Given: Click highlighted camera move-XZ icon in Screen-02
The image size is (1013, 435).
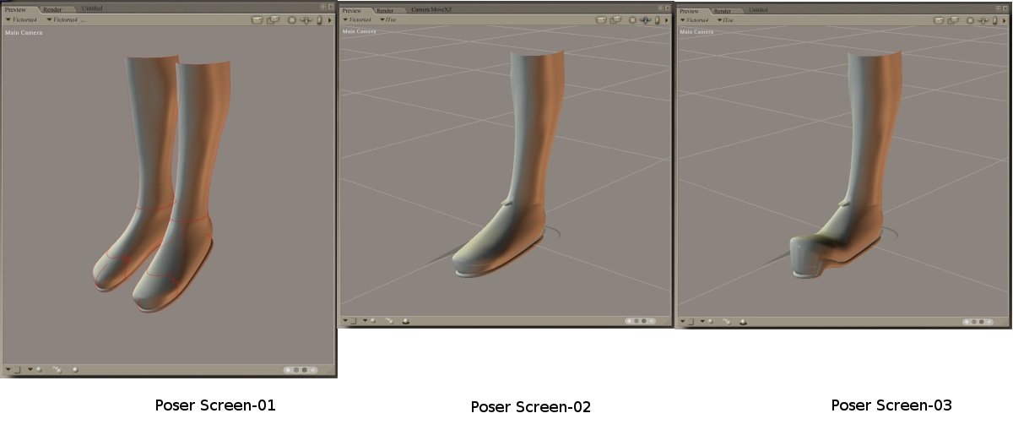Looking at the screenshot, I should coord(646,19).
